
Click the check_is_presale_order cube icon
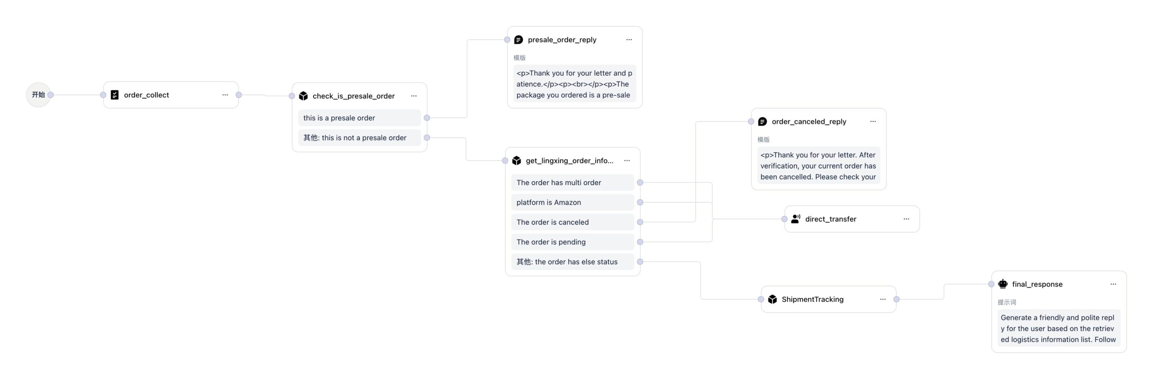point(304,96)
